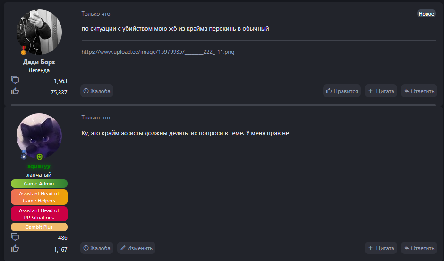Reply to Дади Борз's post with Ответить
Screen dimensions: 444x261
[x=419, y=91]
